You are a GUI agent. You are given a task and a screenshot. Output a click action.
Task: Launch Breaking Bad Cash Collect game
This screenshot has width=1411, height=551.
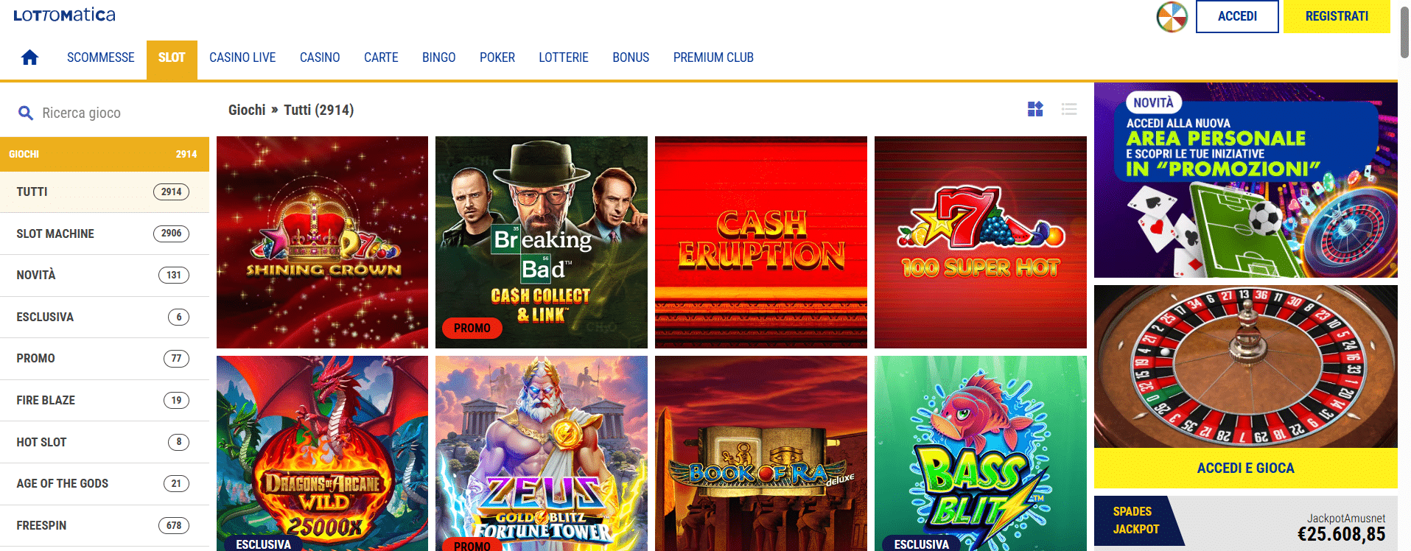(542, 242)
